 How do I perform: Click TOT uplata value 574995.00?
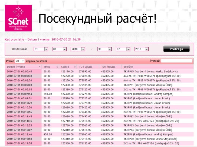pos(85,72)
